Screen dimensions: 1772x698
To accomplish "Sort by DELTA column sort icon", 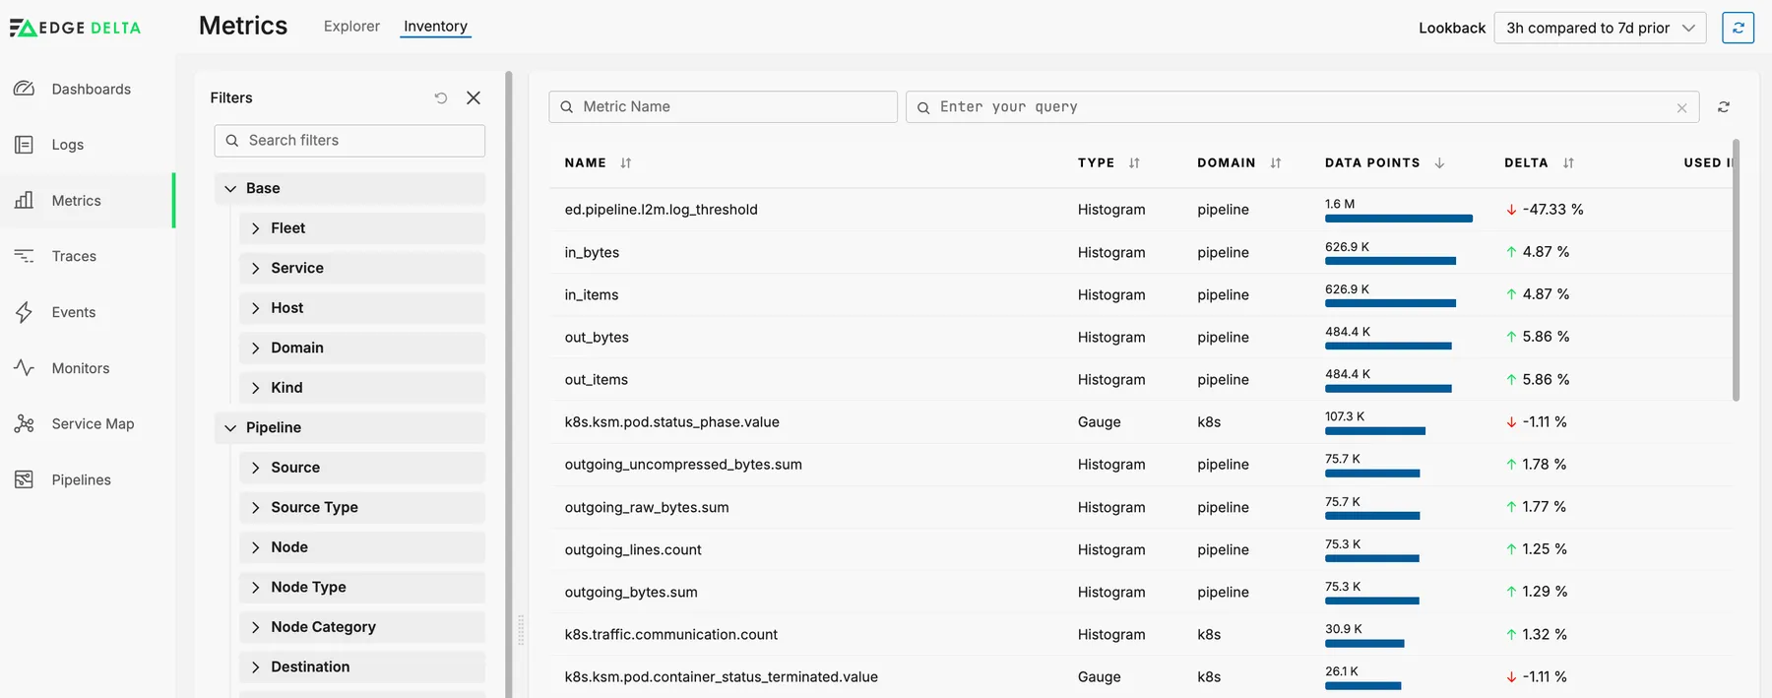I will click(1568, 163).
